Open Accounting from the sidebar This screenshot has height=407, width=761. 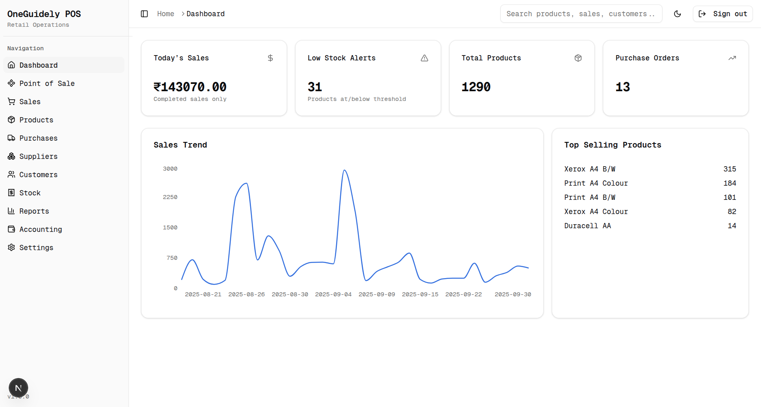click(41, 229)
